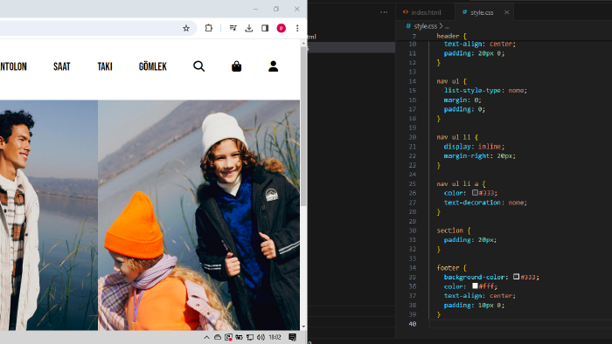This screenshot has width=612, height=344.
Task: Click style.css in the breadcrumb
Action: (425, 26)
